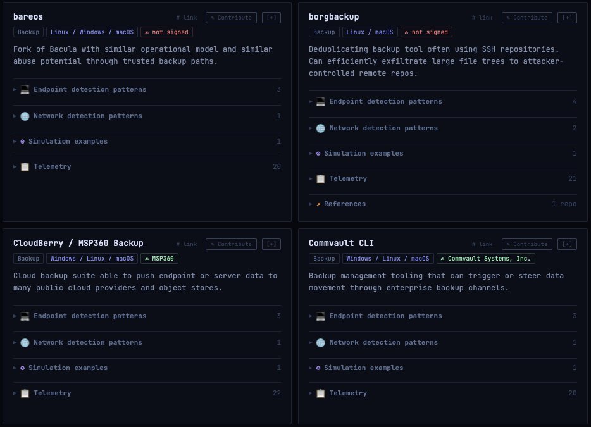
Task: Click Contribute on the Commvault CLI card
Action: point(527,244)
